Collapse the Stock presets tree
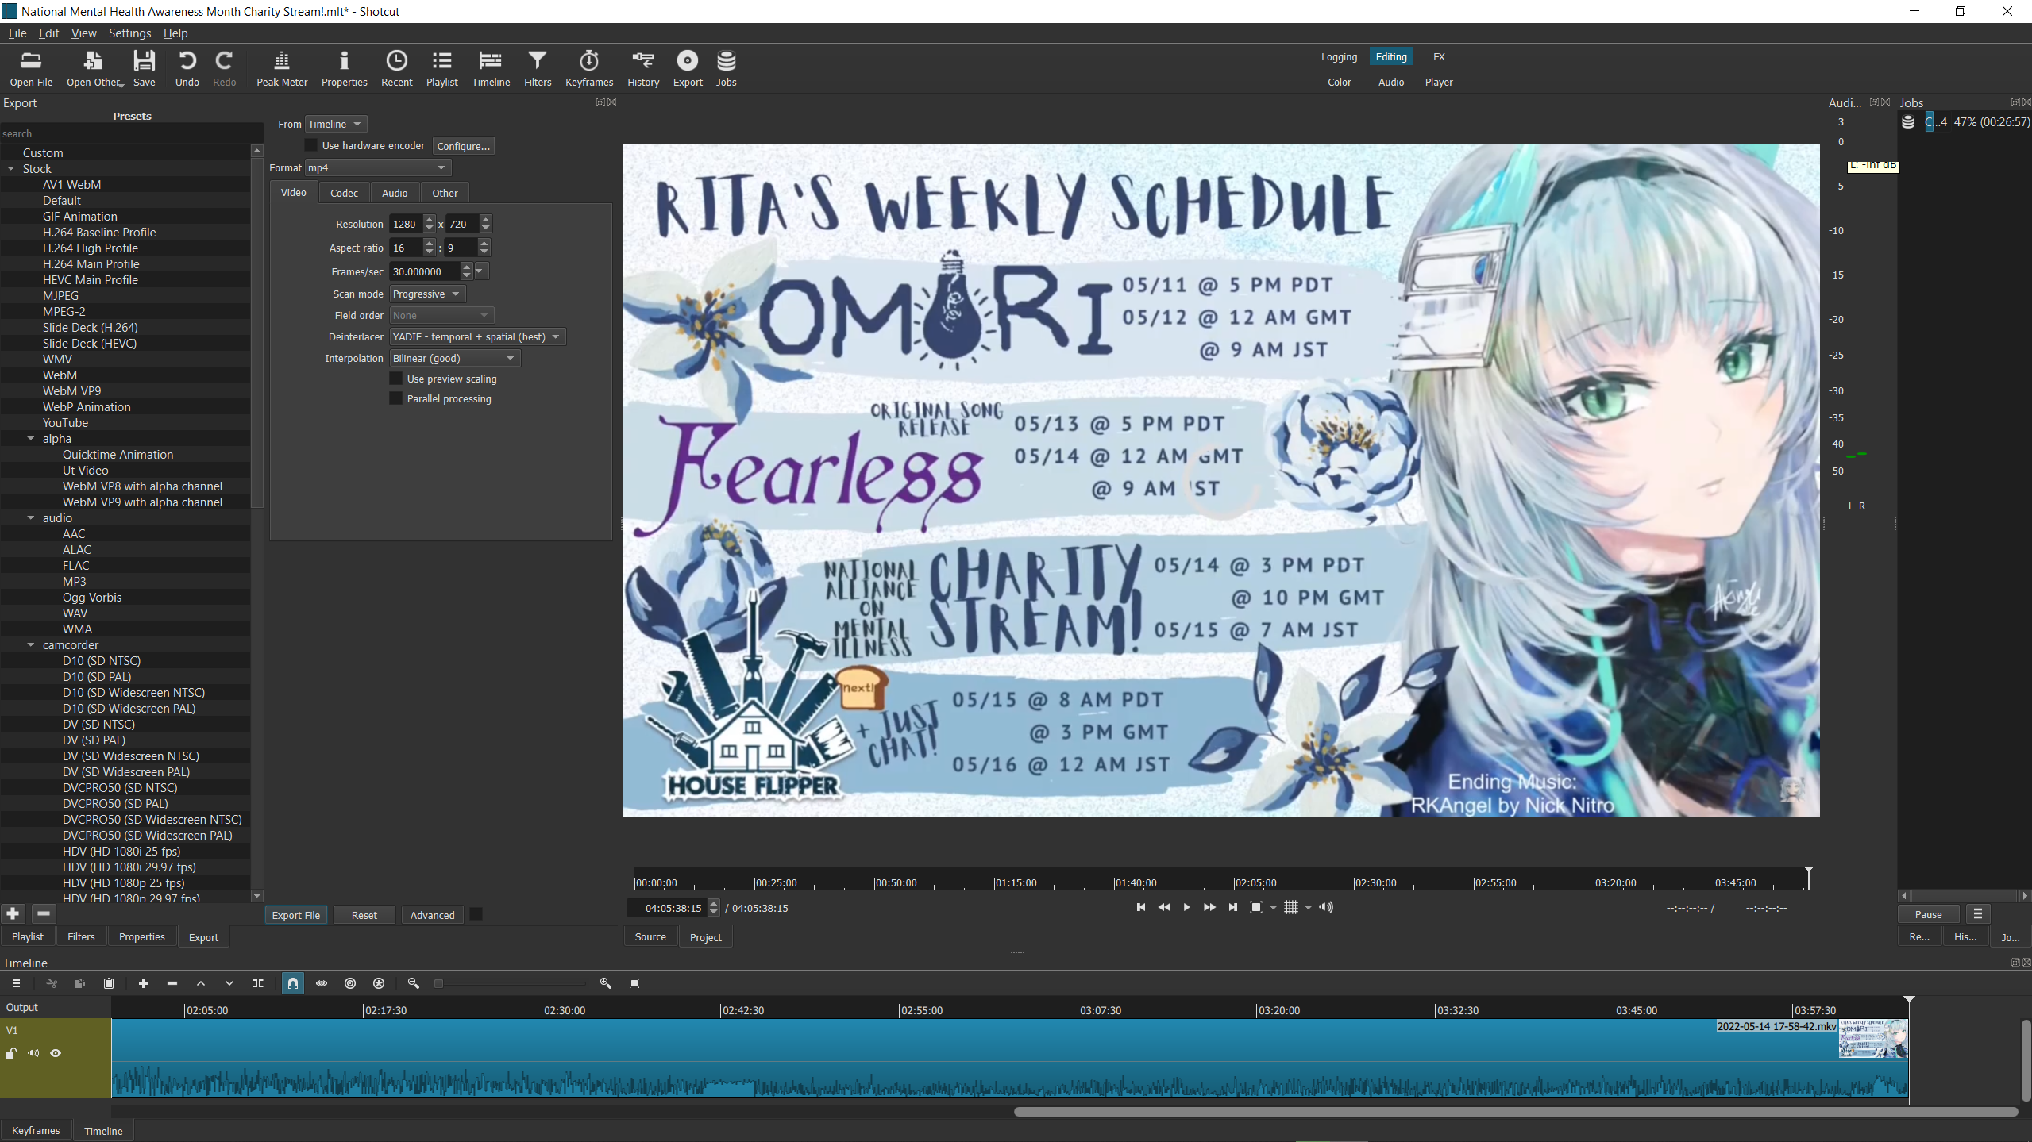The image size is (2032, 1142). point(11,168)
